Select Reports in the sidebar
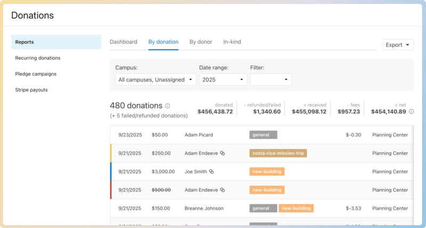The width and height of the screenshot is (426, 228). [x=56, y=42]
